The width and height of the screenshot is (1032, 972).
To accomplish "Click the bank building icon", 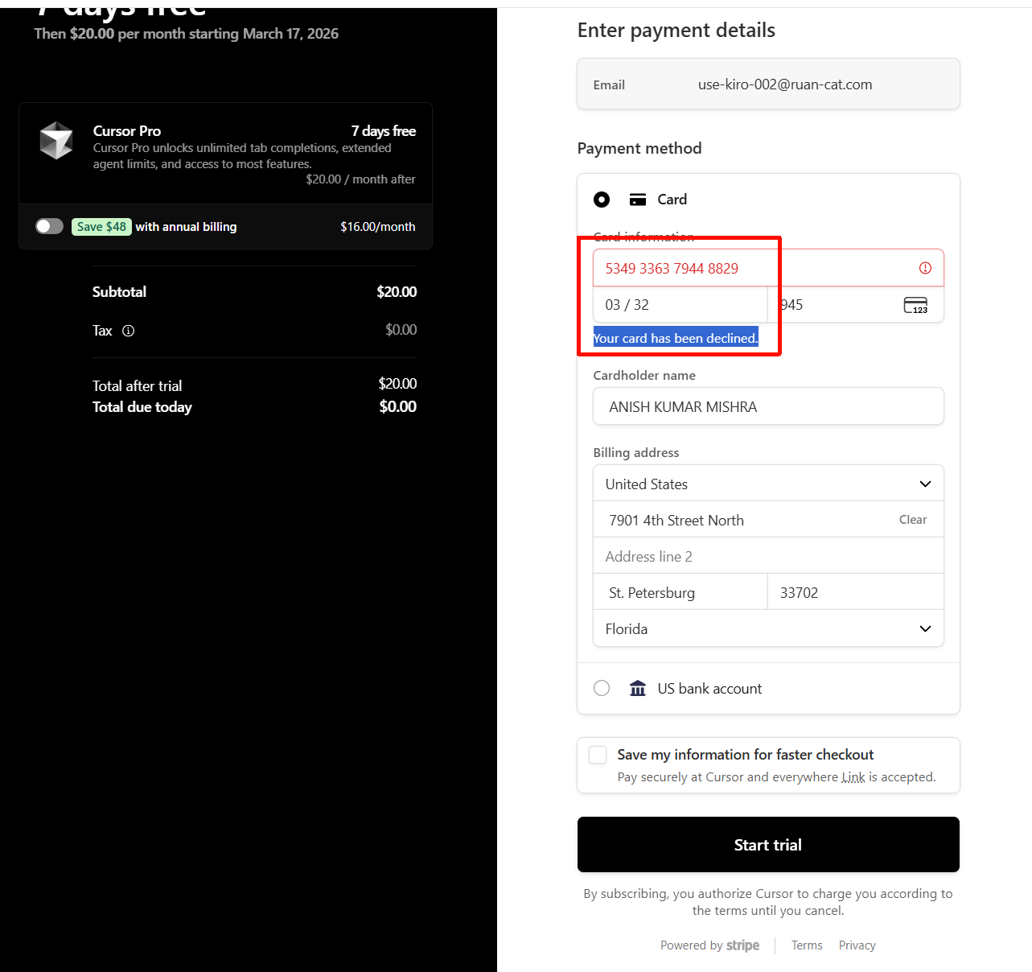I will tap(638, 689).
